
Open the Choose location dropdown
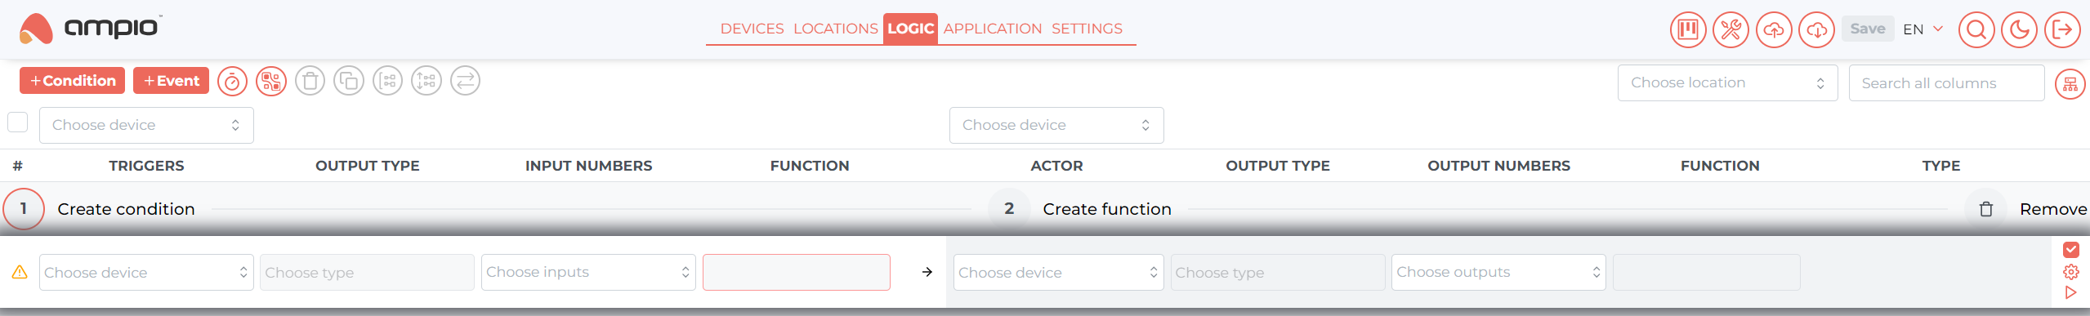coord(1727,82)
